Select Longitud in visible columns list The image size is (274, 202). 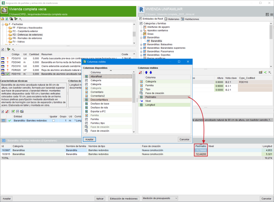pyautogui.click(x=164, y=105)
